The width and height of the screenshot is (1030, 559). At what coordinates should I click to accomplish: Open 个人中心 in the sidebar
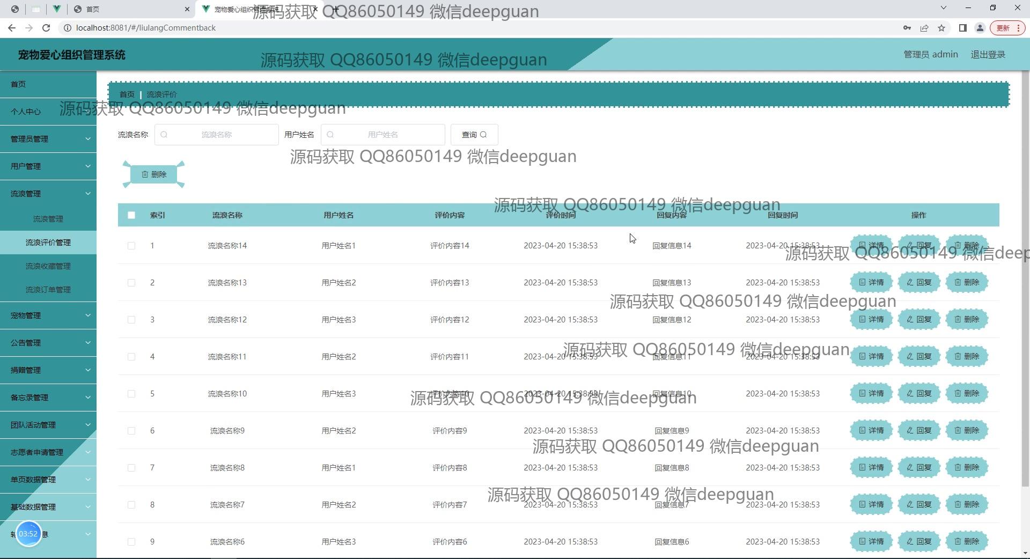coord(48,112)
